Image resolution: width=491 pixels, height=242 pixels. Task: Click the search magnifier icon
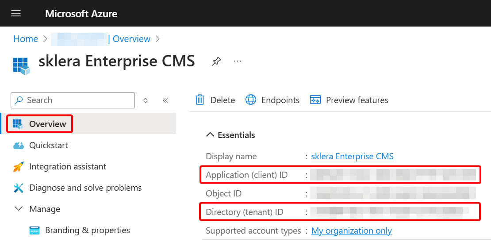click(19, 100)
